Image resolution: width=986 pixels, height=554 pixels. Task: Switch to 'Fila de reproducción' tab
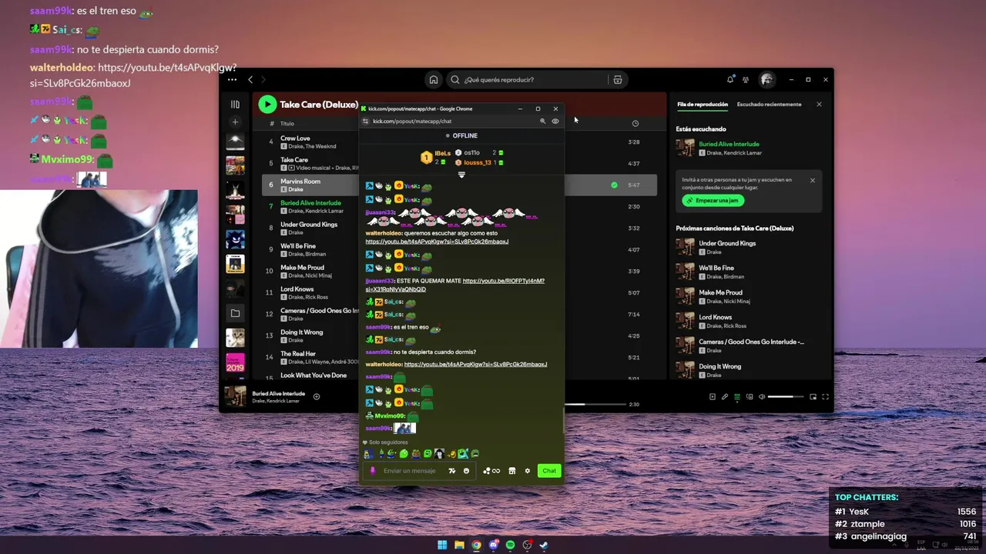click(702, 104)
